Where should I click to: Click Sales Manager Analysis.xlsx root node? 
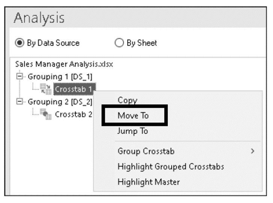click(64, 64)
